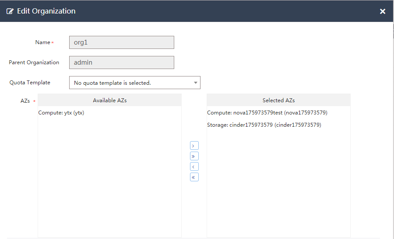Move selected AZ to the right list
The image size is (394, 239).
tap(194, 145)
